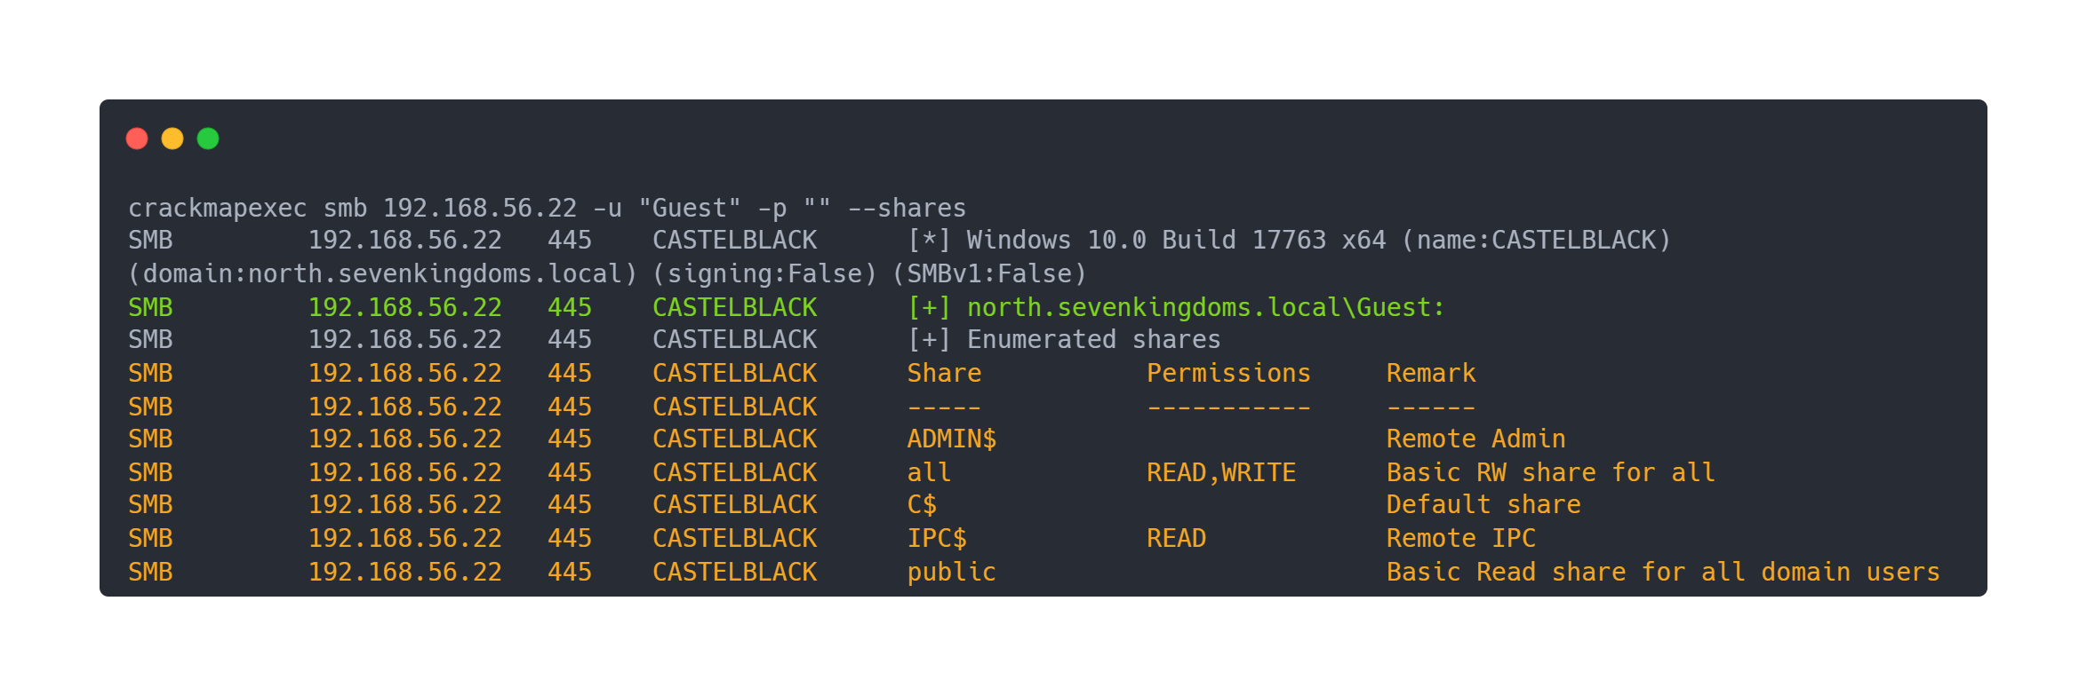Click the IPC$ share name
The height and width of the screenshot is (696, 2087).
937,538
